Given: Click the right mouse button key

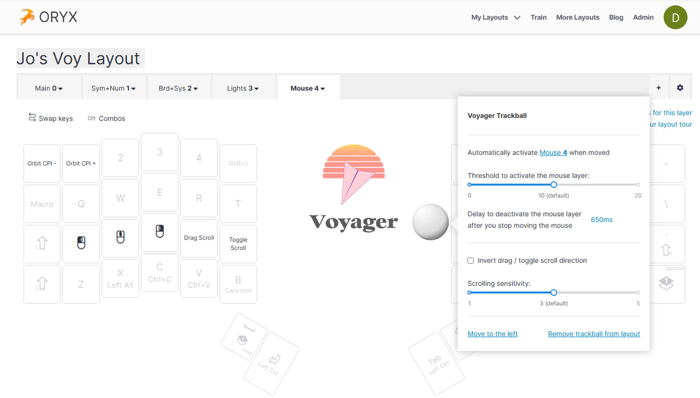Looking at the screenshot, I should pos(160,231).
